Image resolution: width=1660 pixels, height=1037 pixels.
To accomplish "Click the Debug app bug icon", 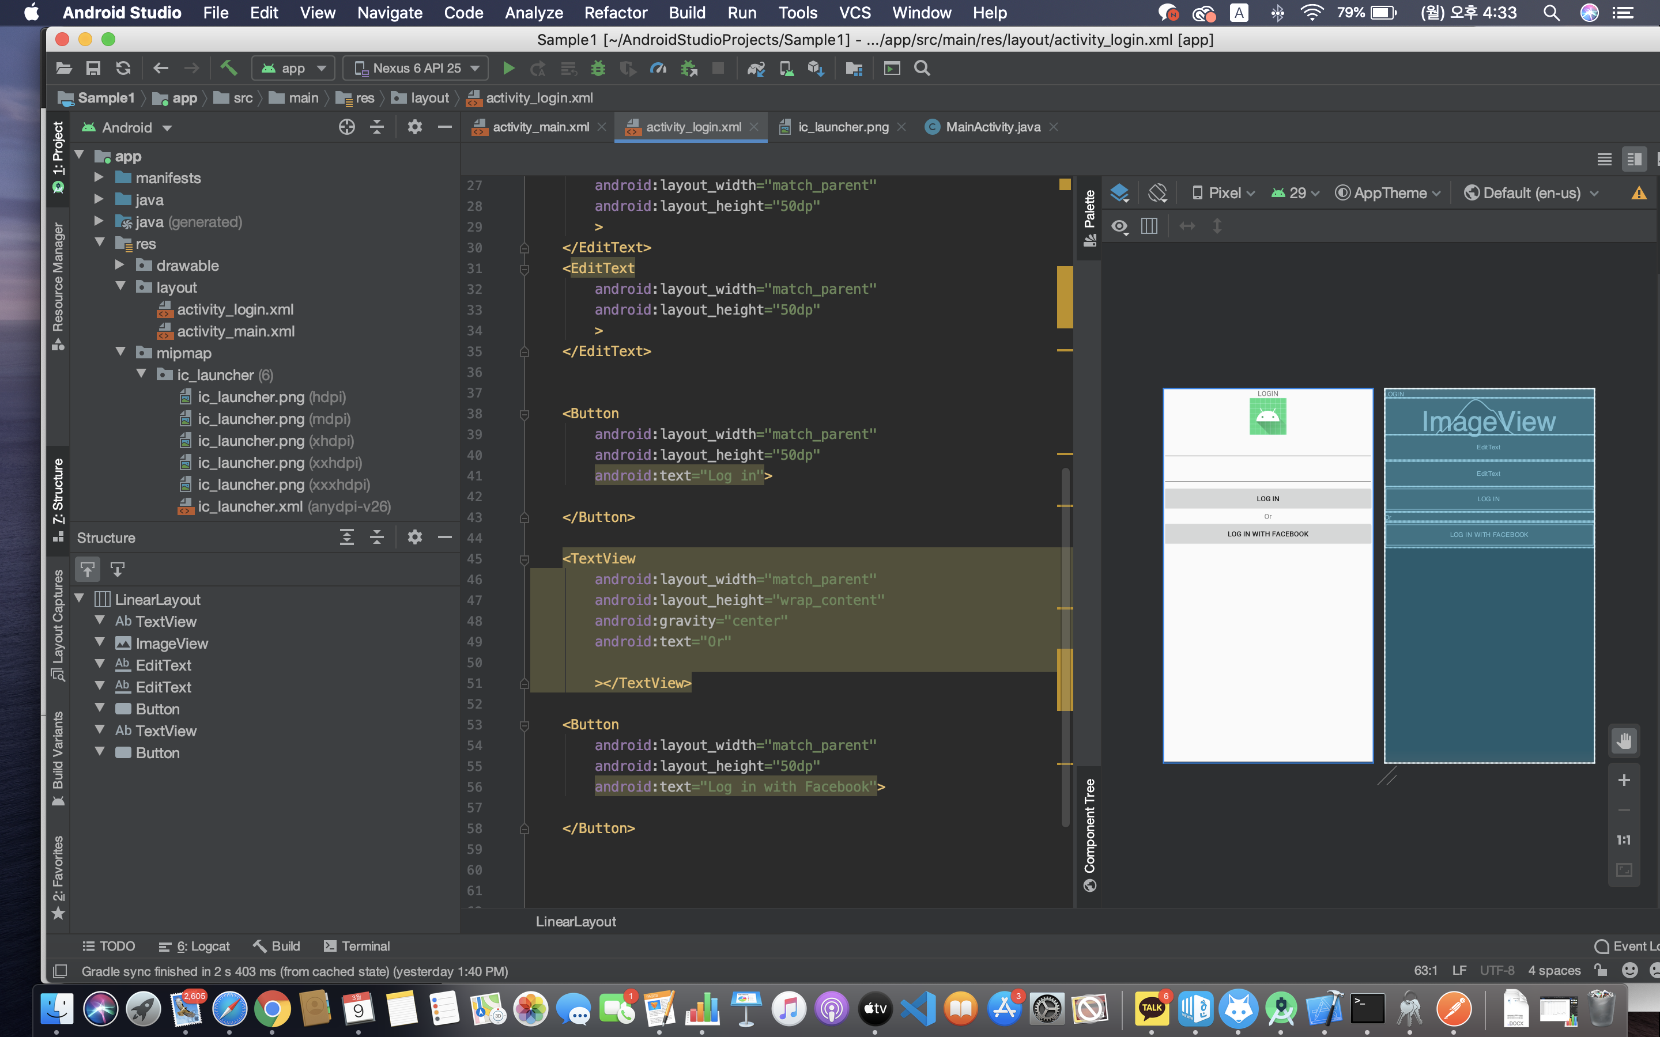I will (598, 68).
